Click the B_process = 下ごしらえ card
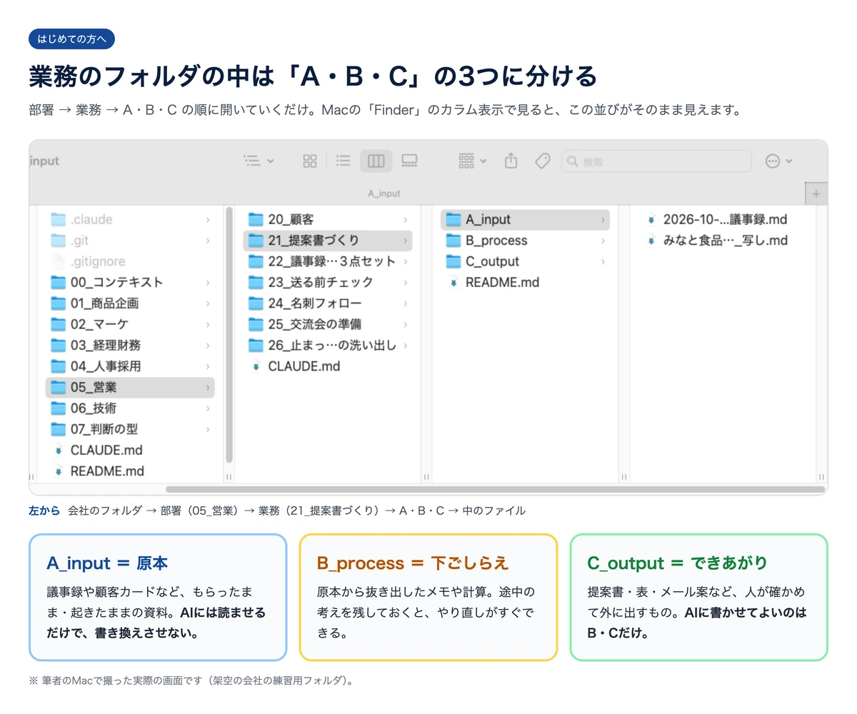857x714 pixels. pos(428,597)
